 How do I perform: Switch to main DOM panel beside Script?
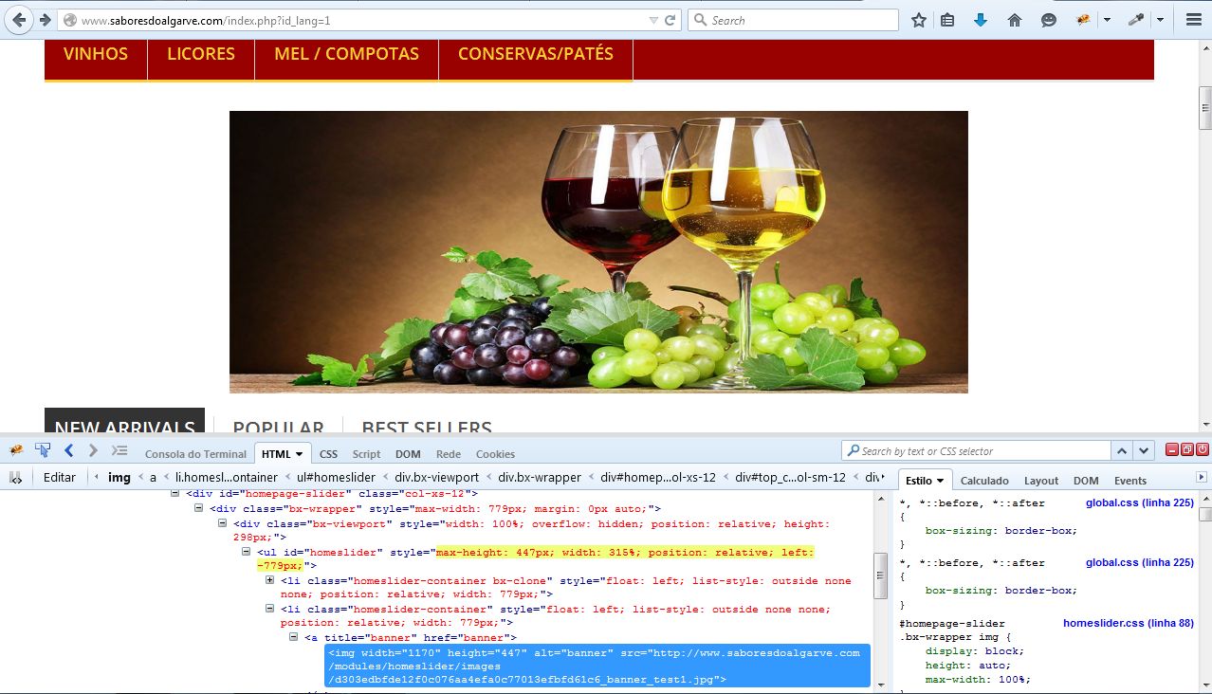pos(408,454)
